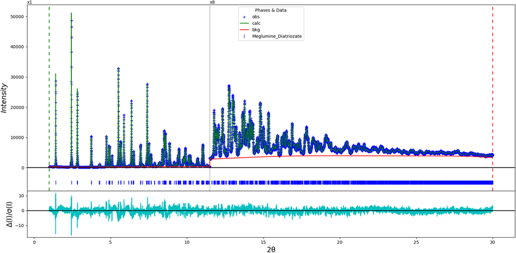Click the x-axis tick label 25

click(x=416, y=242)
